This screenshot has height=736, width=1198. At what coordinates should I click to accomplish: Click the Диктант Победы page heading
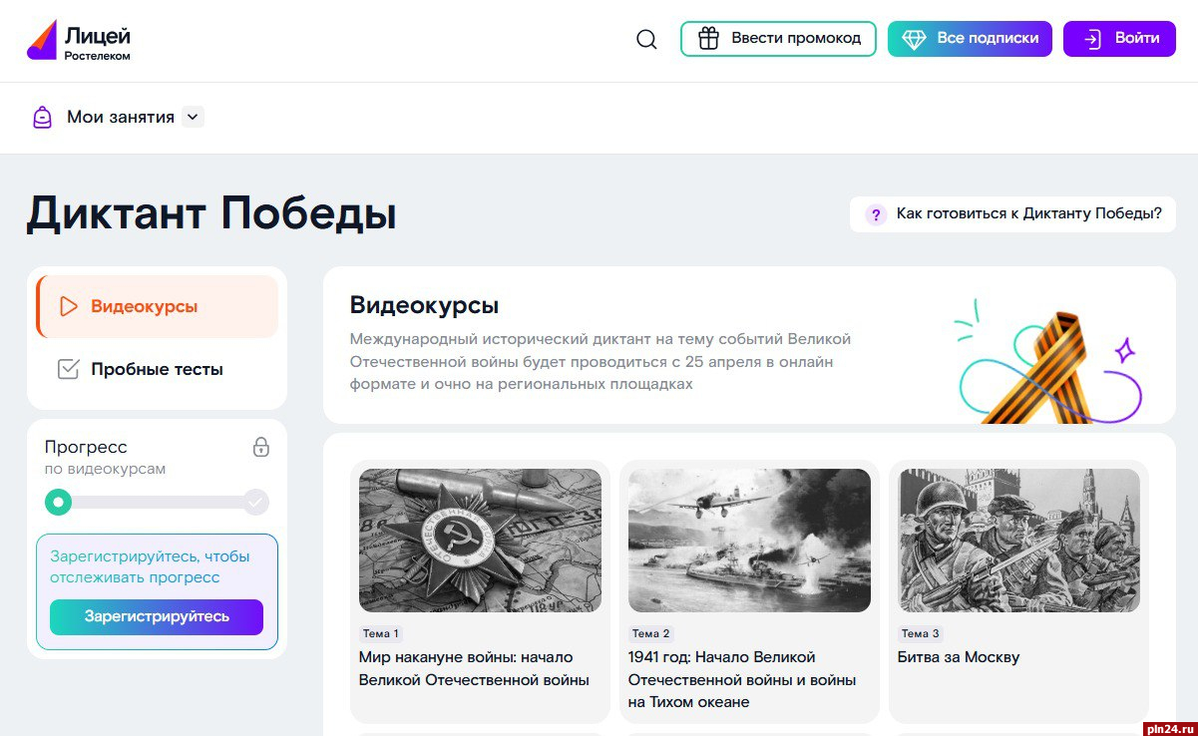[211, 213]
